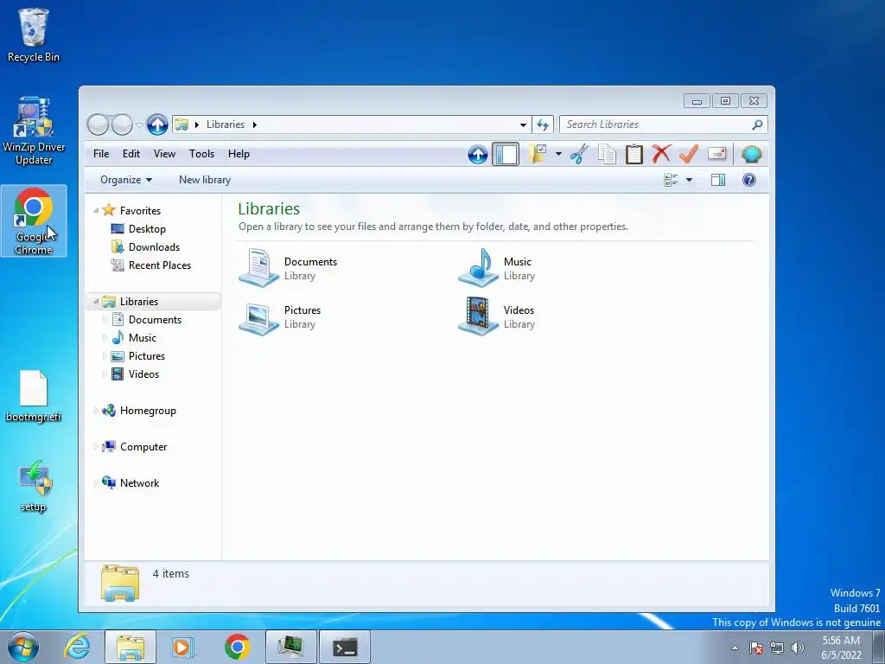Open the Tools menu

pyautogui.click(x=201, y=154)
